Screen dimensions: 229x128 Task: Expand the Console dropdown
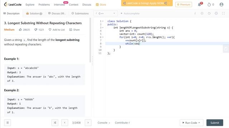pyautogui.click(x=104, y=123)
